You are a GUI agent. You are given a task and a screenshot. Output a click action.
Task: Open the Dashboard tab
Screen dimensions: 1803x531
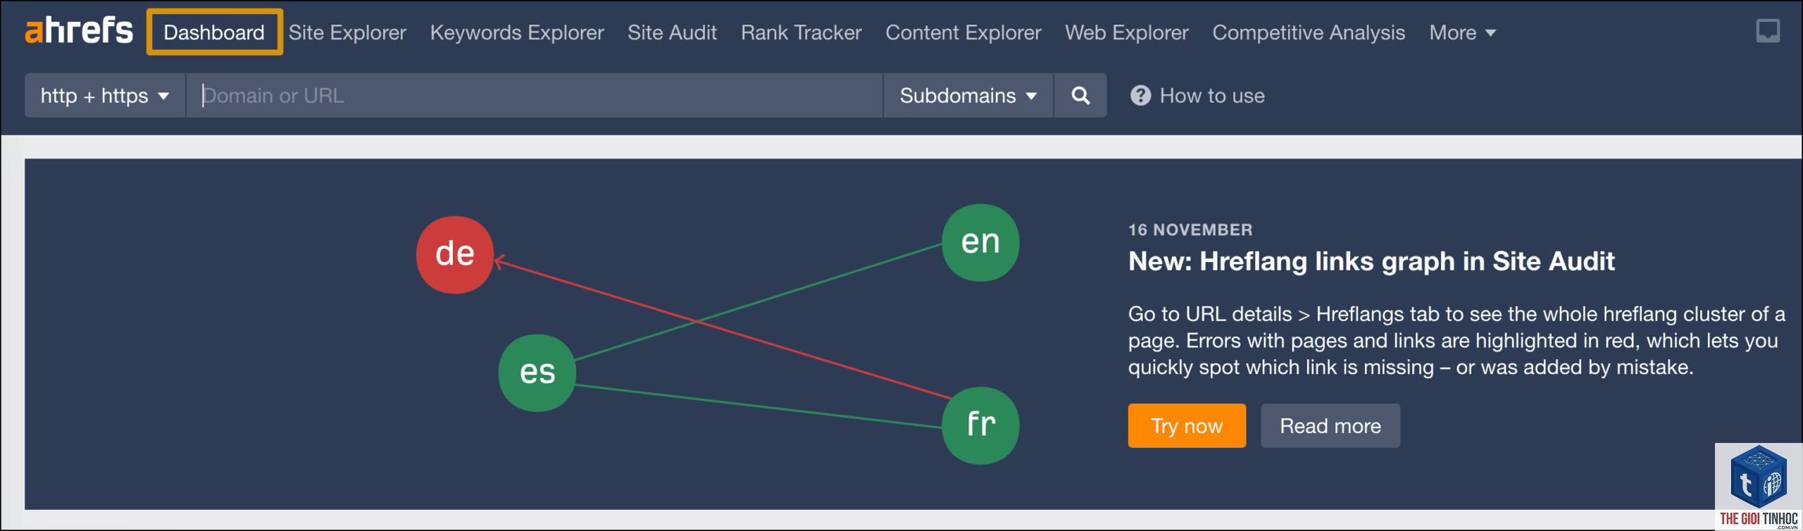pyautogui.click(x=214, y=32)
